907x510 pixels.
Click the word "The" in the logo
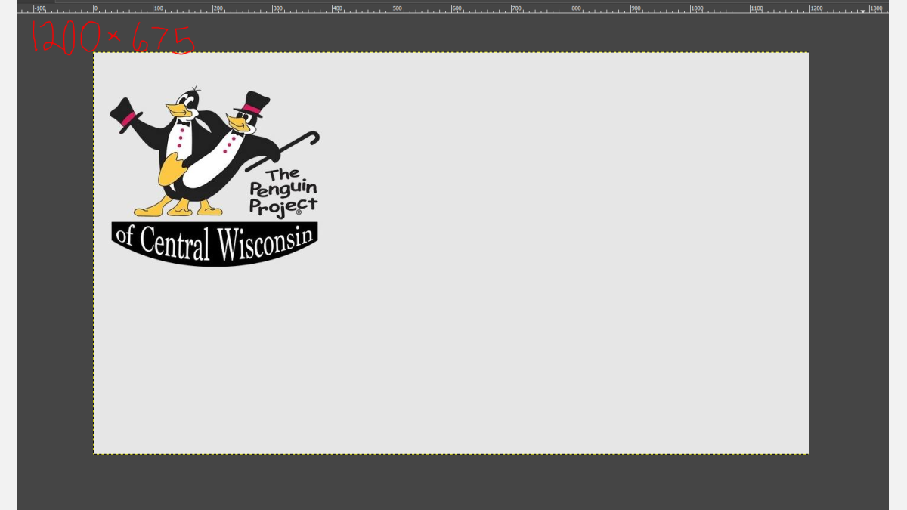[x=282, y=175]
